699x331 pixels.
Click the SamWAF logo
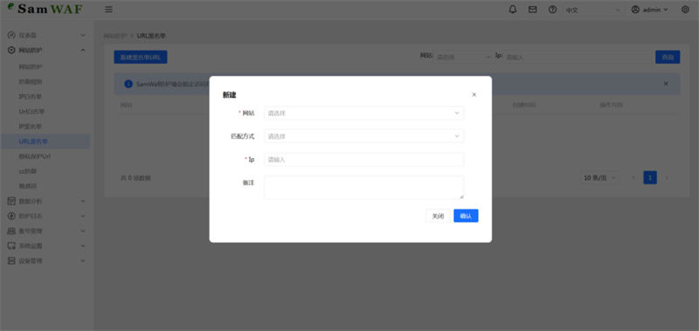pos(45,9)
